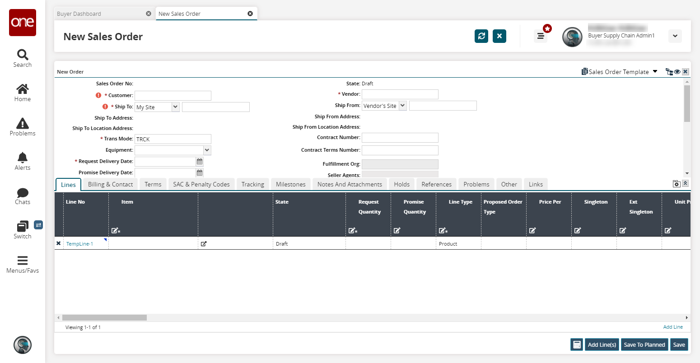Click the horizontal scrollbar under lines grid
This screenshot has height=363, width=700.
(x=104, y=318)
